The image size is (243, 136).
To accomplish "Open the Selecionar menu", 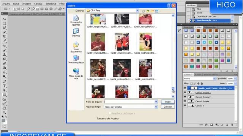I will tap(51, 3).
